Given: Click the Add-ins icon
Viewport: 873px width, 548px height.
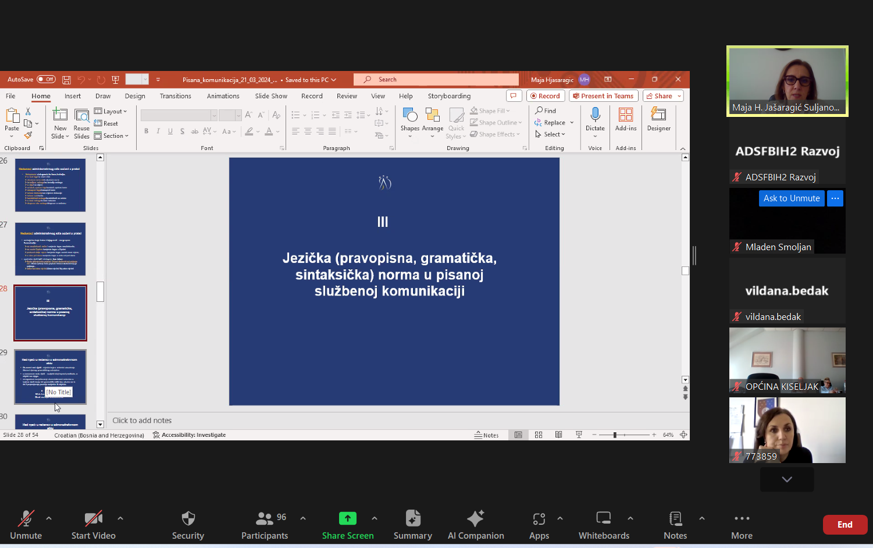Looking at the screenshot, I should [x=626, y=115].
